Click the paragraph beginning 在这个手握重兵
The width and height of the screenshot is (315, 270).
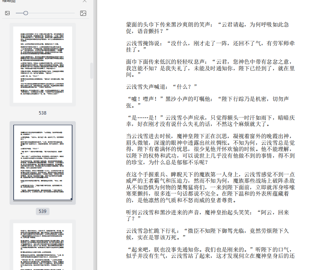(x=210, y=187)
